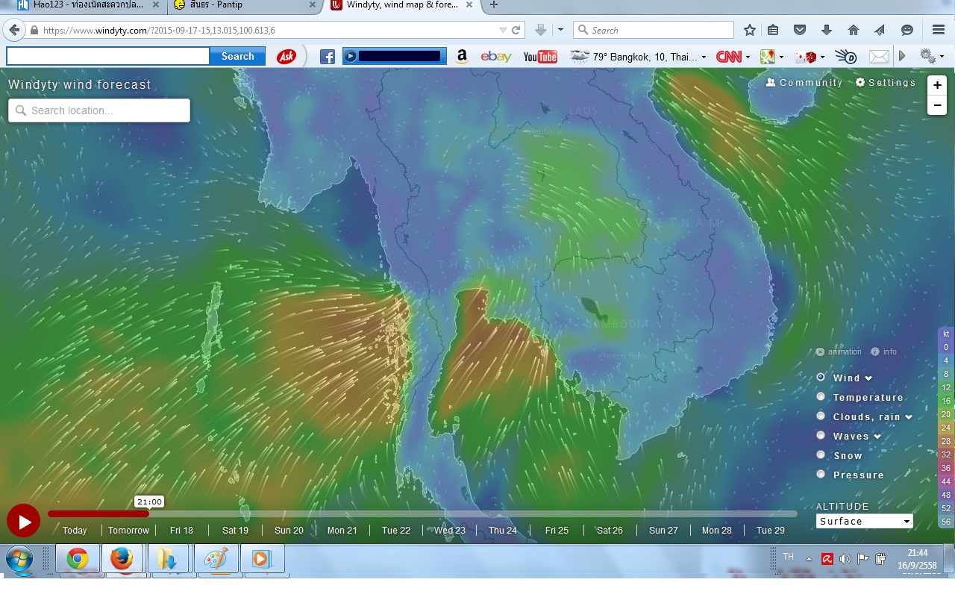Expand the Clouds, rain options arrow
955x597 pixels.
pyautogui.click(x=909, y=417)
